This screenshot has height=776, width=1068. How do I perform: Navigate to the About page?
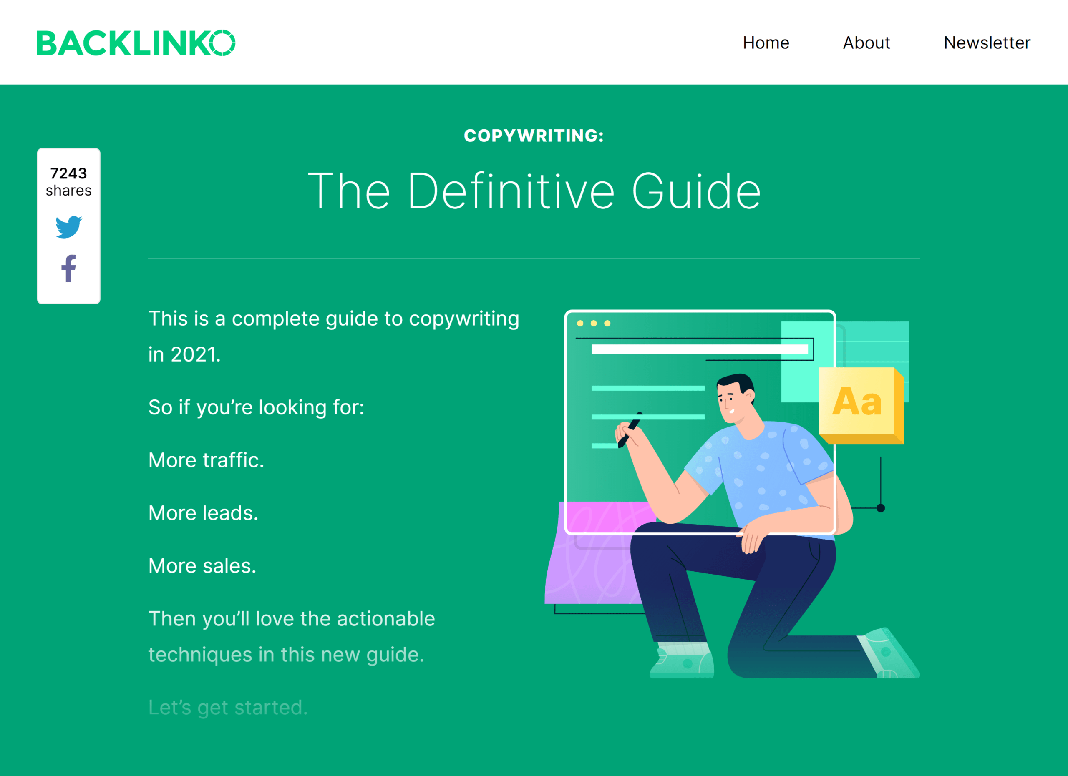865,43
